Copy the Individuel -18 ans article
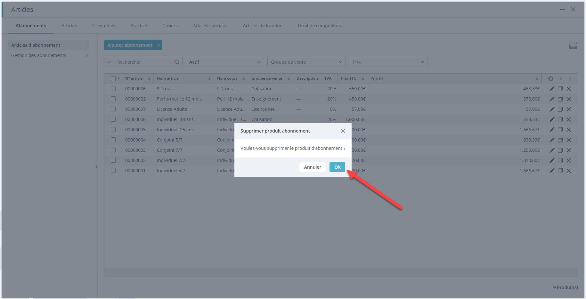 pos(560,119)
